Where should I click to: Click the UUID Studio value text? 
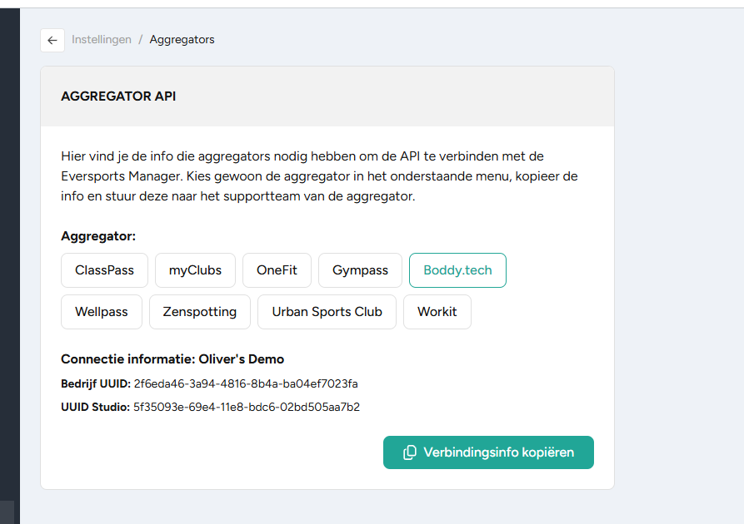pyautogui.click(x=247, y=407)
